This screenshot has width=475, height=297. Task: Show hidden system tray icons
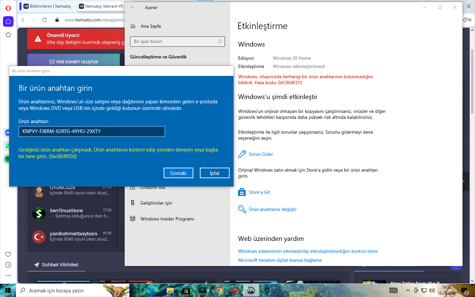[408, 290]
